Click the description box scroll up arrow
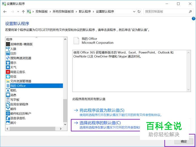196x147 pixels. 188,53
